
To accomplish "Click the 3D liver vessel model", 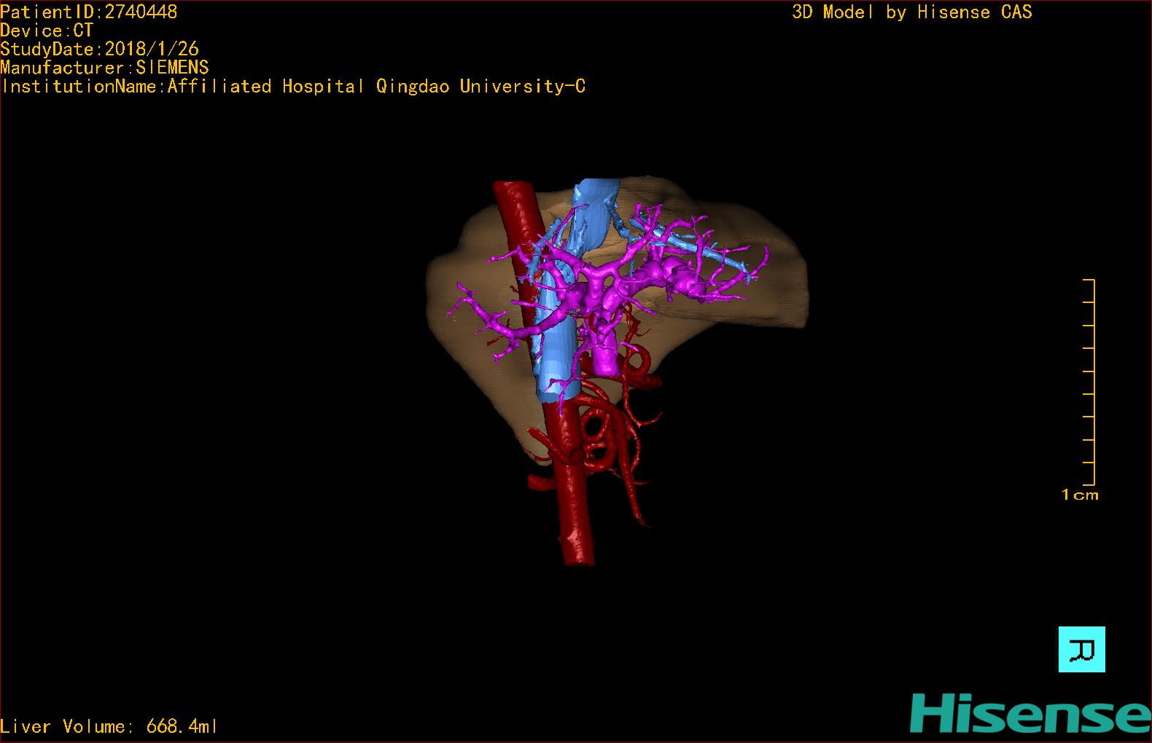I will point(617,371).
